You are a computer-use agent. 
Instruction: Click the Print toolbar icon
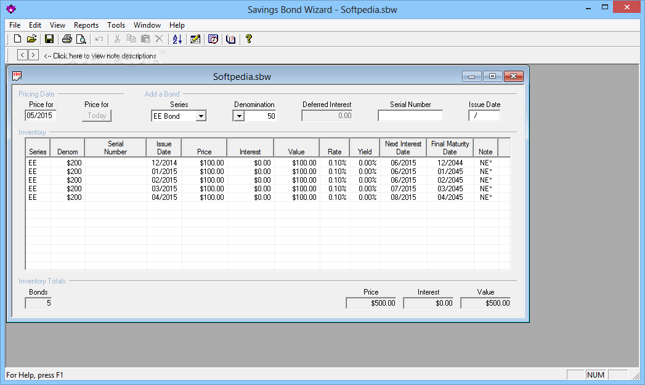point(67,39)
